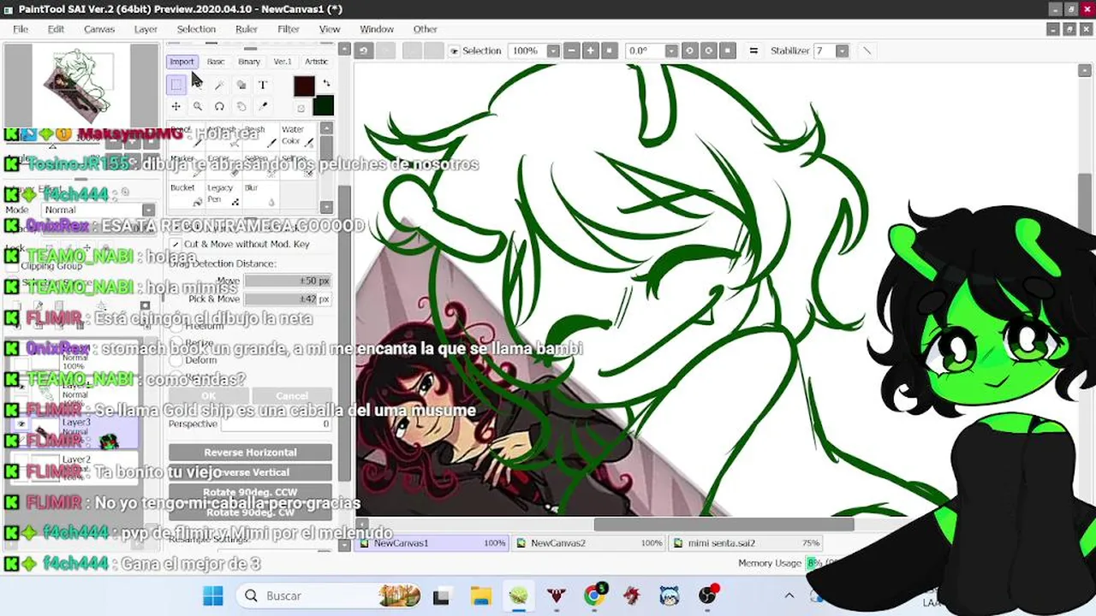Click the straight line draw mode icon

pyautogui.click(x=867, y=50)
